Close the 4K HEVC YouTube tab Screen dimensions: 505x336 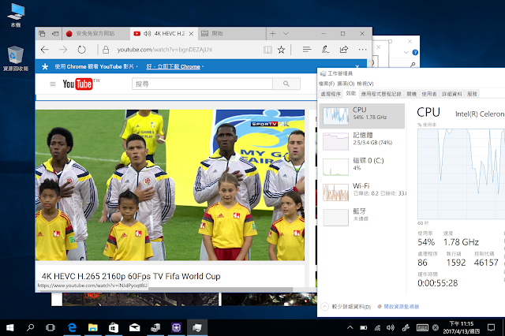[x=191, y=33]
